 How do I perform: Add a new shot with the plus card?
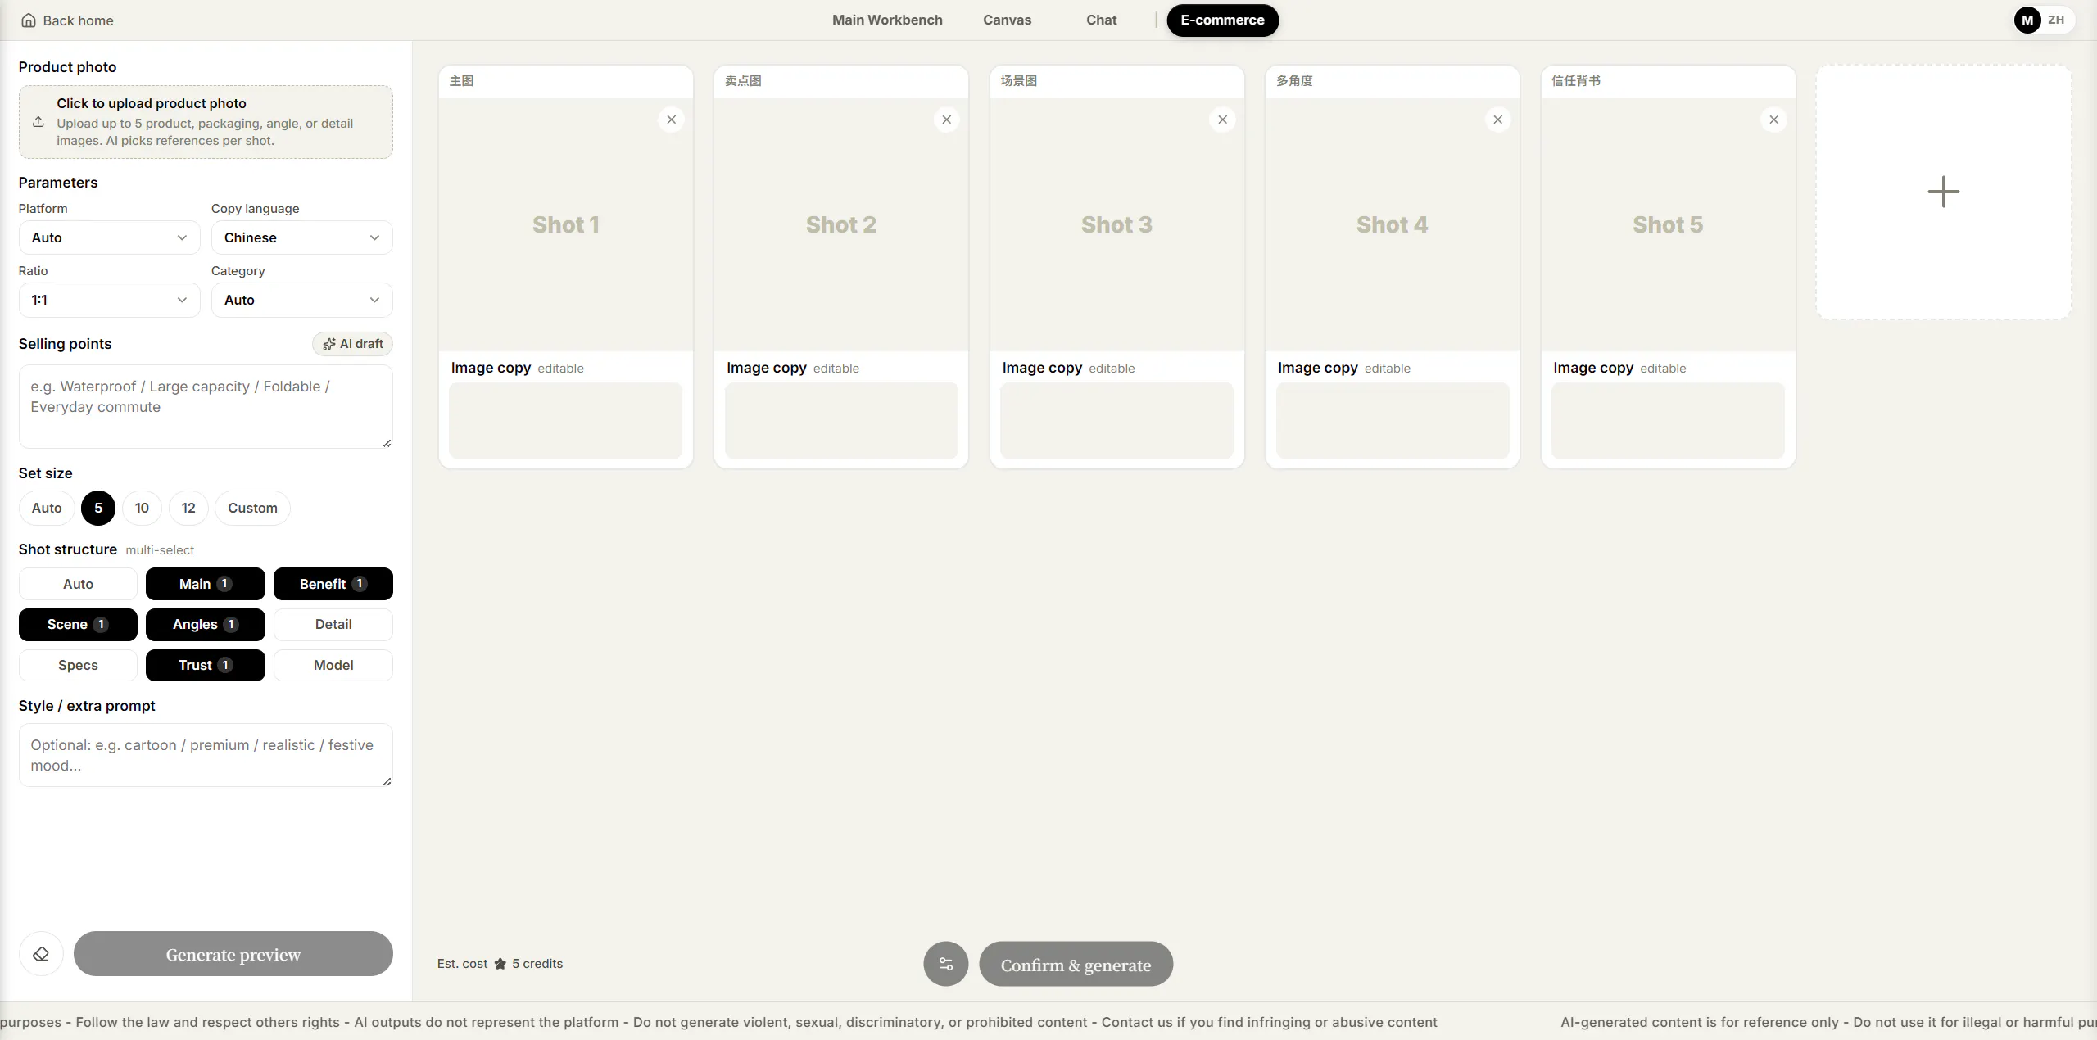1944,192
